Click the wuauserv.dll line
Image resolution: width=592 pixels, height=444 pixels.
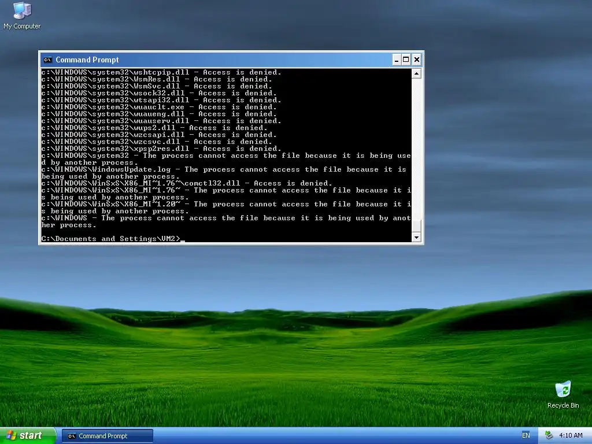[x=161, y=121]
